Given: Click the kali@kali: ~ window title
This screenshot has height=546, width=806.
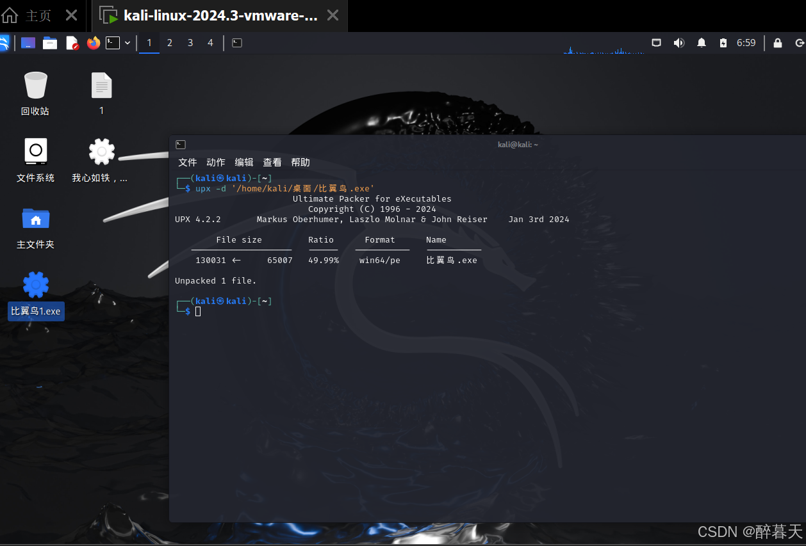Looking at the screenshot, I should pyautogui.click(x=518, y=145).
